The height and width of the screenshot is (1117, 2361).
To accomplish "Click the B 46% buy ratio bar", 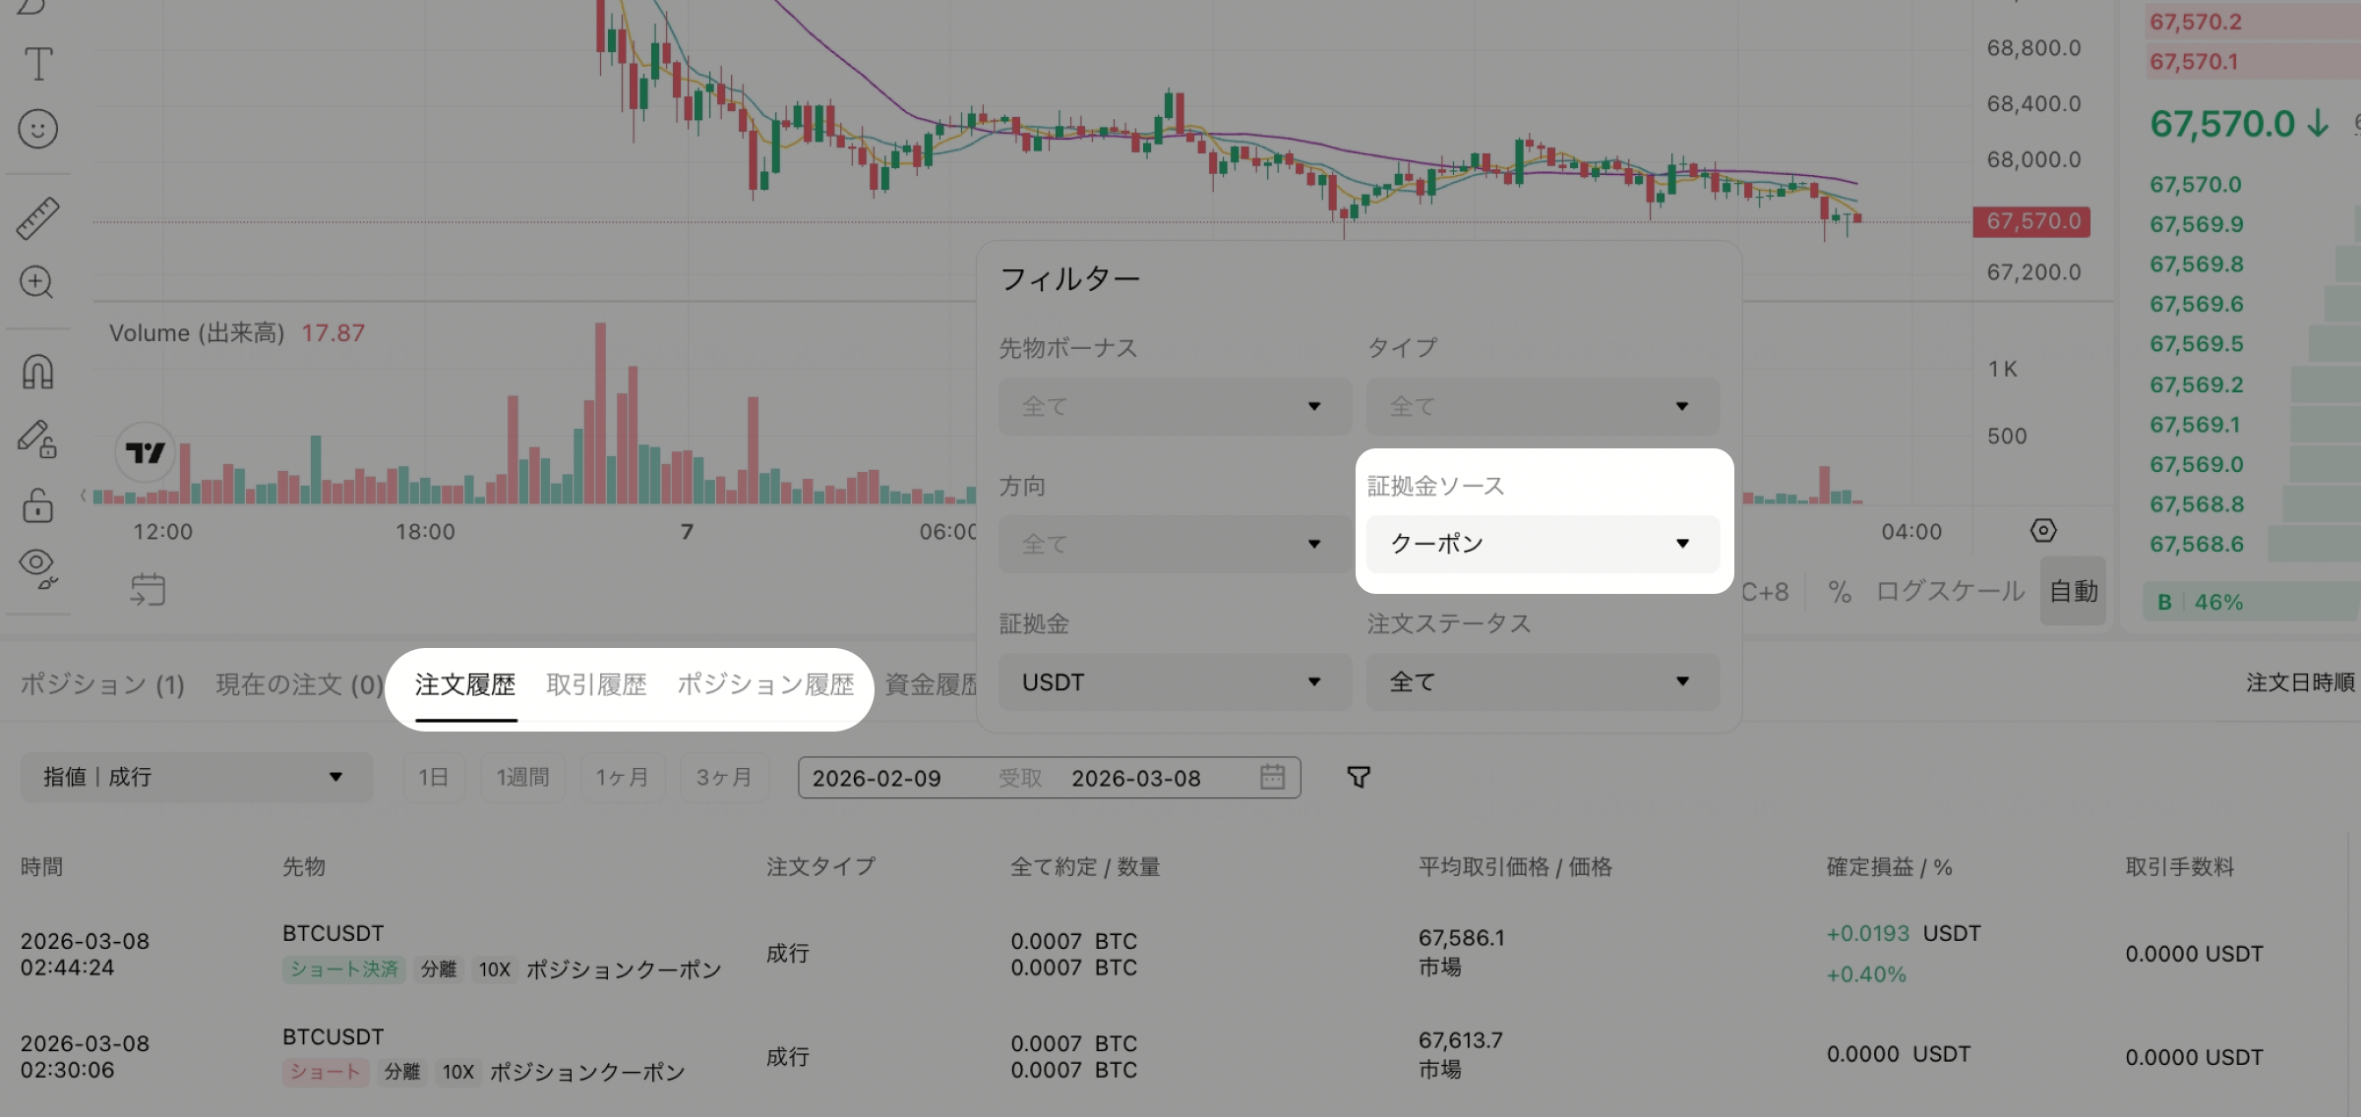I will coord(2253,602).
